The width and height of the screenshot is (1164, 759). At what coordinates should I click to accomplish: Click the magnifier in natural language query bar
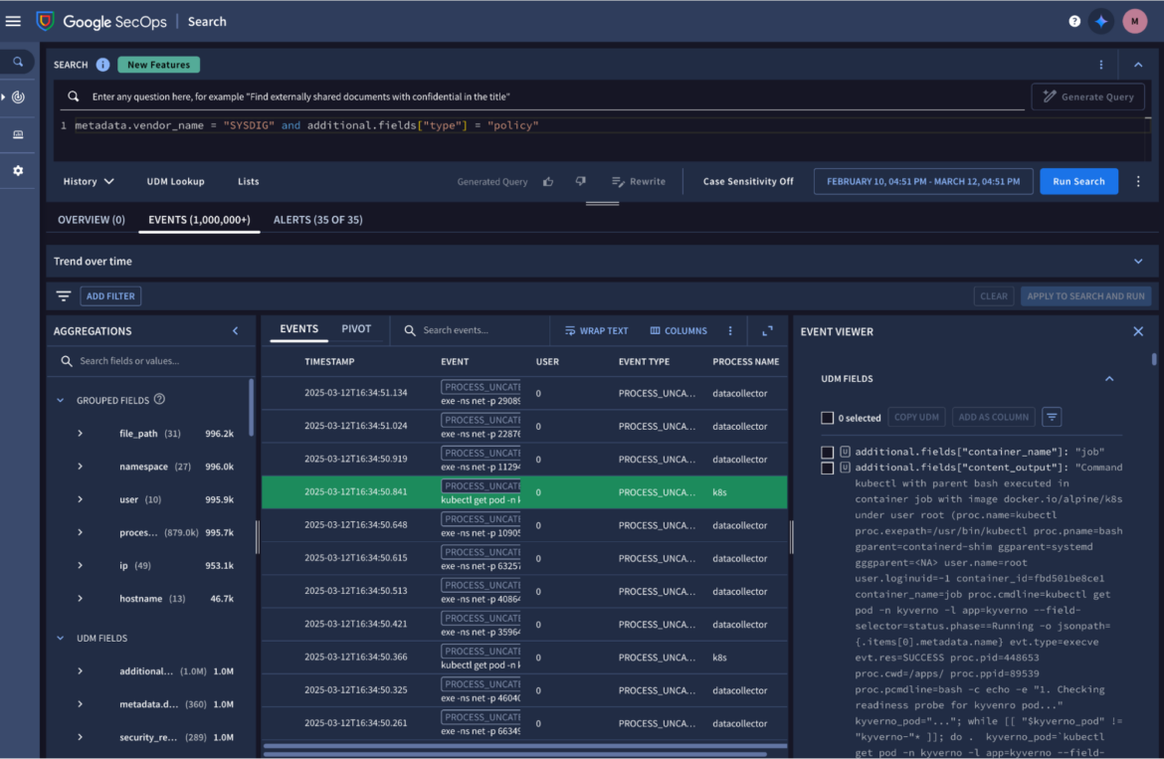click(x=73, y=96)
